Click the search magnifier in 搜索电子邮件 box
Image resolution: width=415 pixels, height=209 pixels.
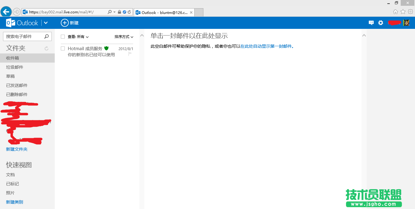click(x=46, y=36)
